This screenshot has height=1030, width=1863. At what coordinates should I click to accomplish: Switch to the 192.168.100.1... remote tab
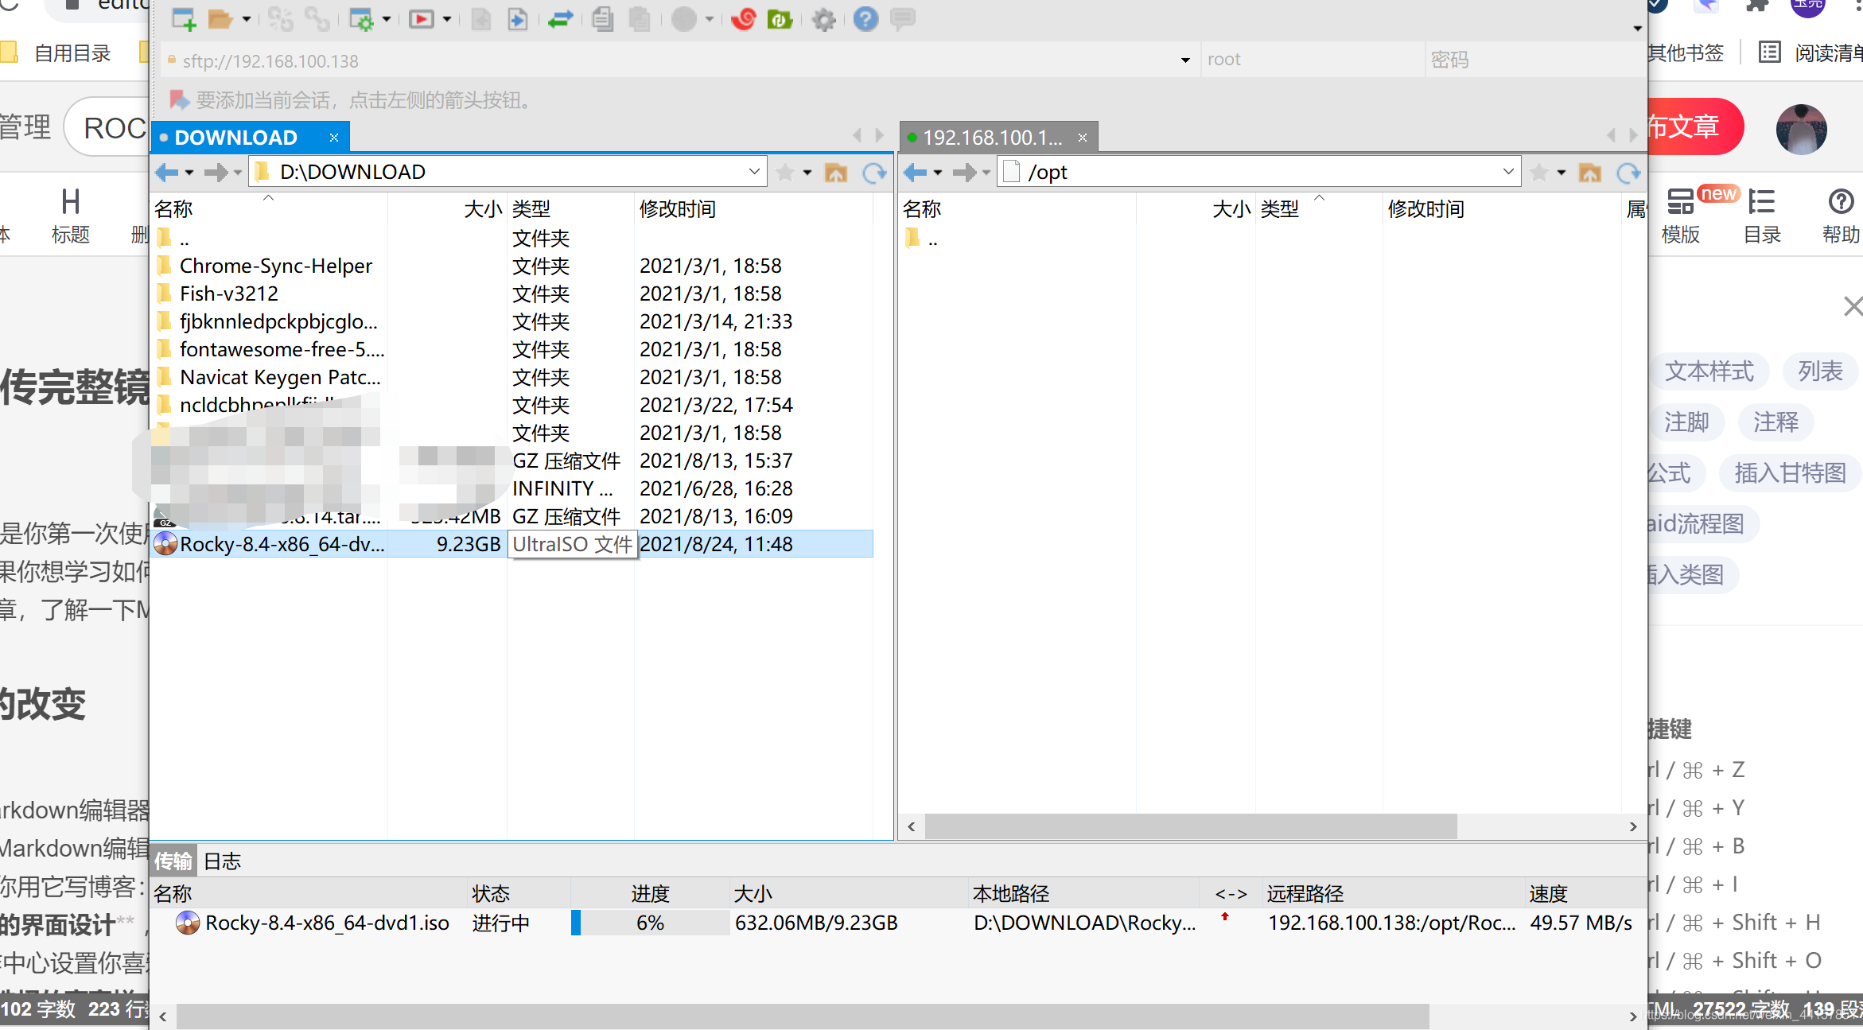pyautogui.click(x=992, y=138)
